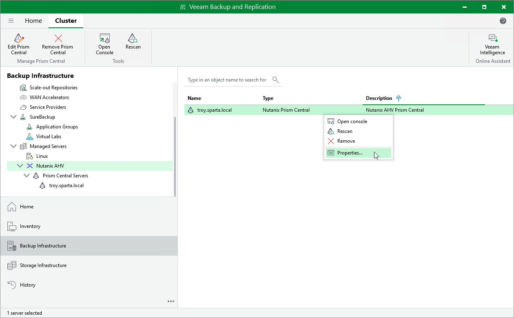Screen dimensions: 514x318
Task: Collapse the SureBackup tree node
Action: click(x=13, y=117)
